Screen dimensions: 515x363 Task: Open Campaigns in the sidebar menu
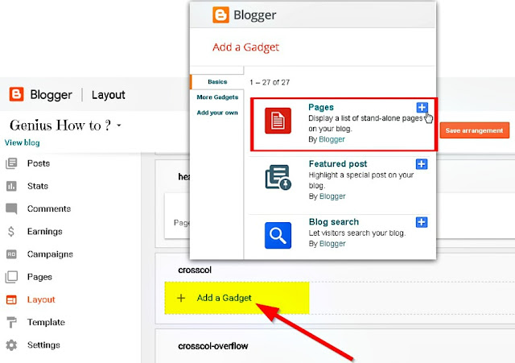pyautogui.click(x=50, y=254)
